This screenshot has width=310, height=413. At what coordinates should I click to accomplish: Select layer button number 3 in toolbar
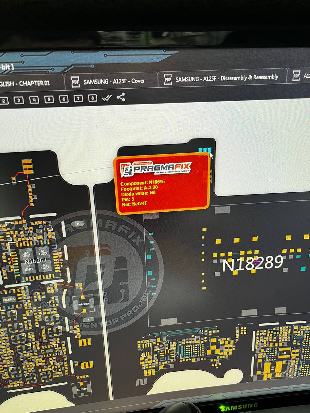(x=19, y=100)
